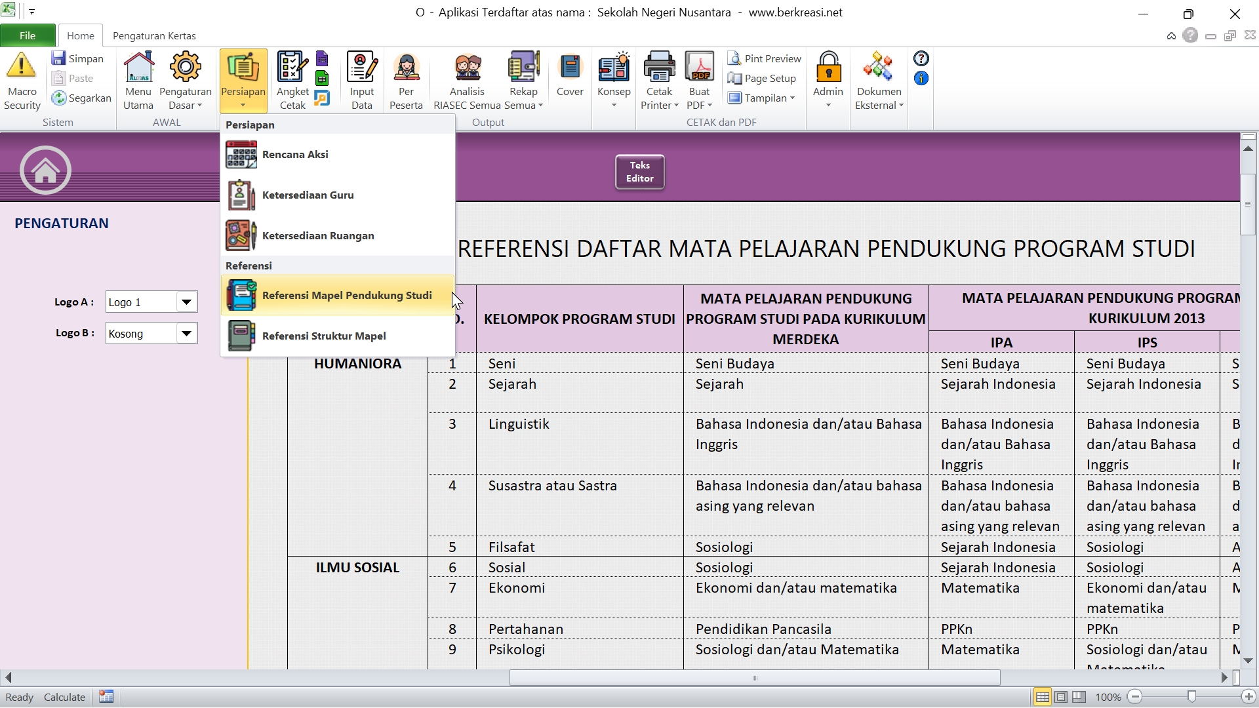Select Page Break Preview view button
This screenshot has height=708, width=1259.
[1079, 697]
